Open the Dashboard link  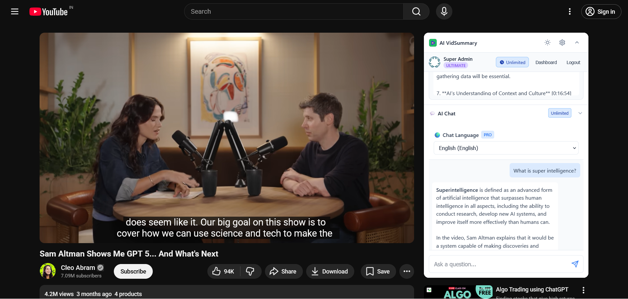(x=546, y=62)
